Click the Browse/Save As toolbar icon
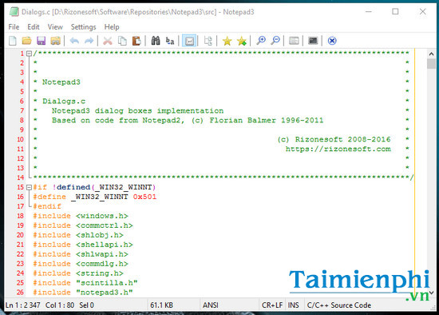439x315 pixels. 55,41
